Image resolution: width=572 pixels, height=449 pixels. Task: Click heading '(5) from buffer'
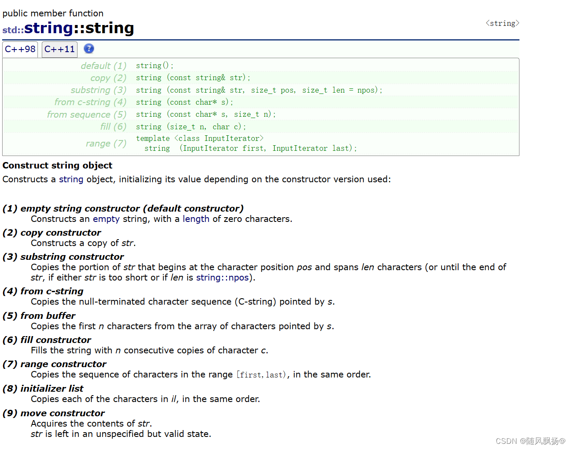(x=39, y=316)
